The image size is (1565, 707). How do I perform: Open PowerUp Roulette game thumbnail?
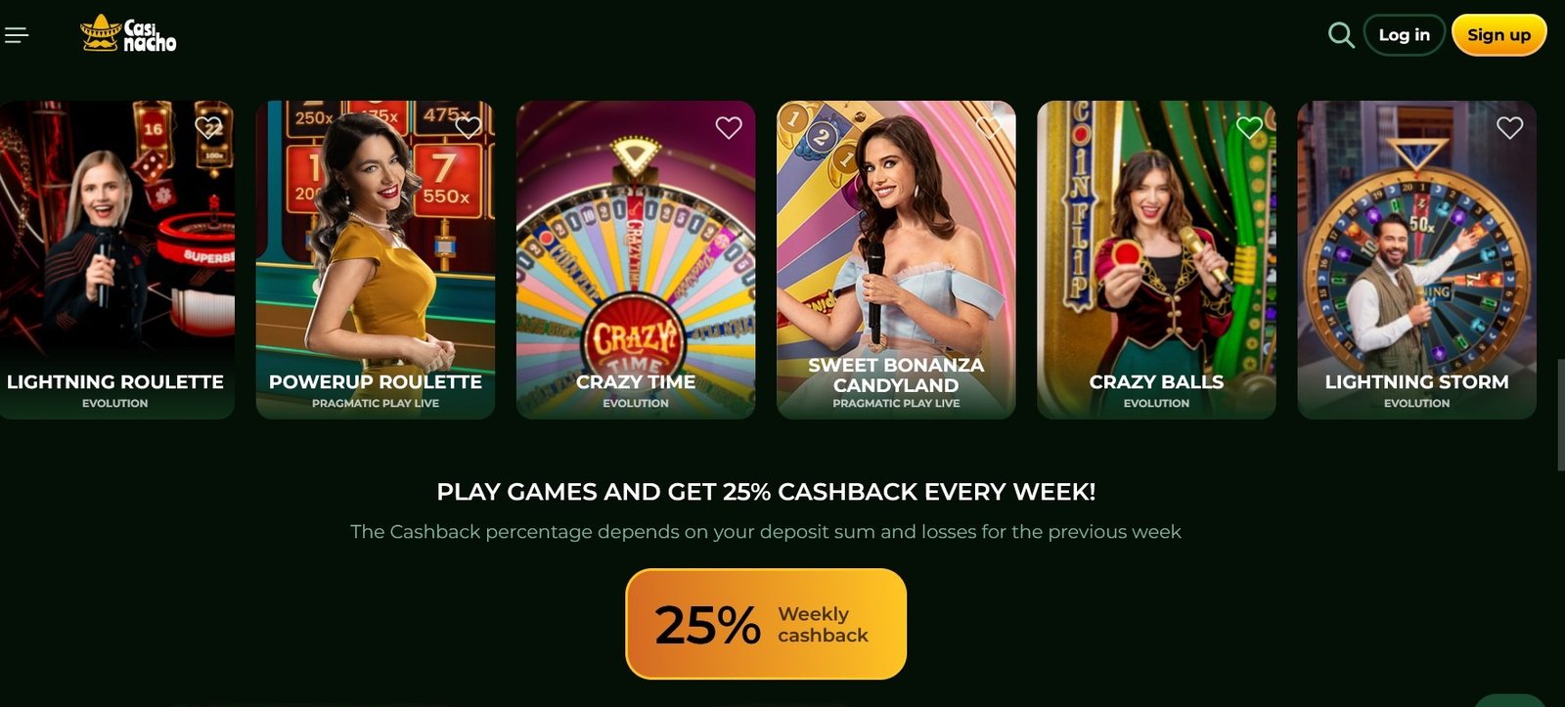pyautogui.click(x=376, y=260)
